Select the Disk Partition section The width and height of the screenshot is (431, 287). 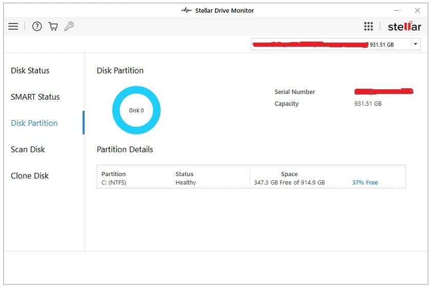click(x=34, y=123)
